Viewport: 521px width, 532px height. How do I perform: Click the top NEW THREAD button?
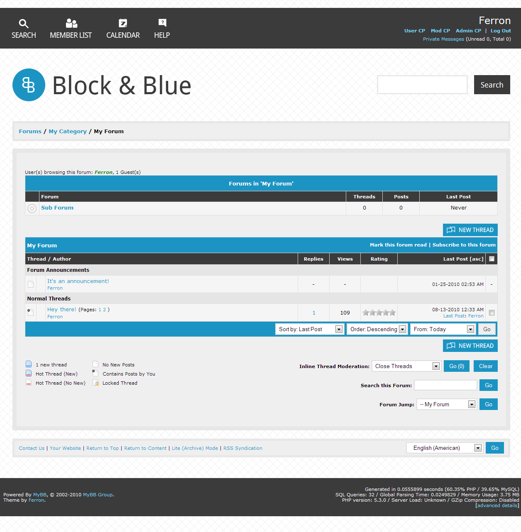pyautogui.click(x=470, y=230)
